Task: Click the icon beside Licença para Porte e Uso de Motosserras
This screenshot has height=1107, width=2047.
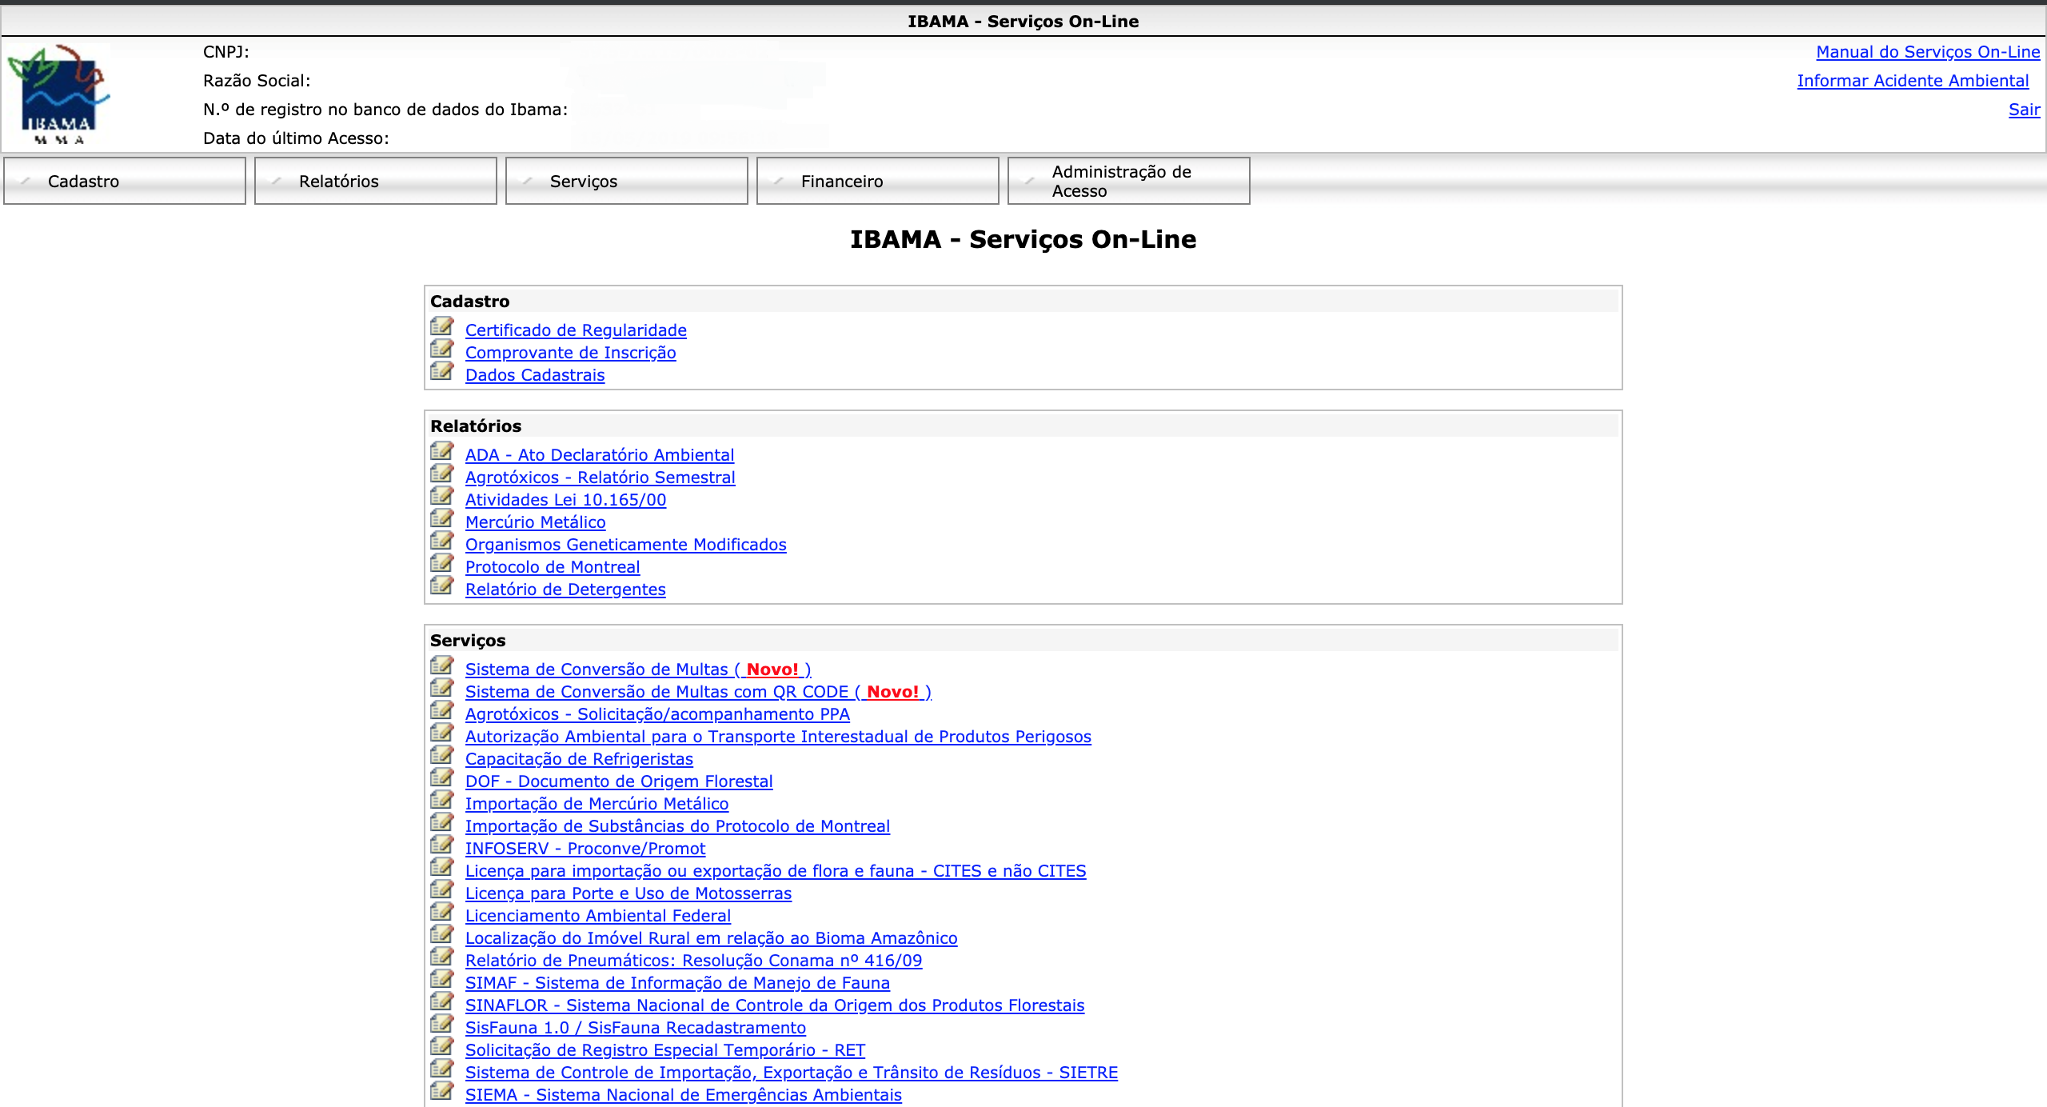Action: click(x=442, y=889)
